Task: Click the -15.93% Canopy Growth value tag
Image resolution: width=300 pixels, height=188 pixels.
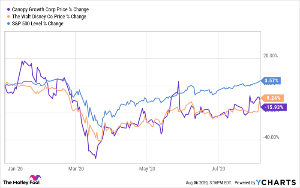Action: [x=274, y=107]
